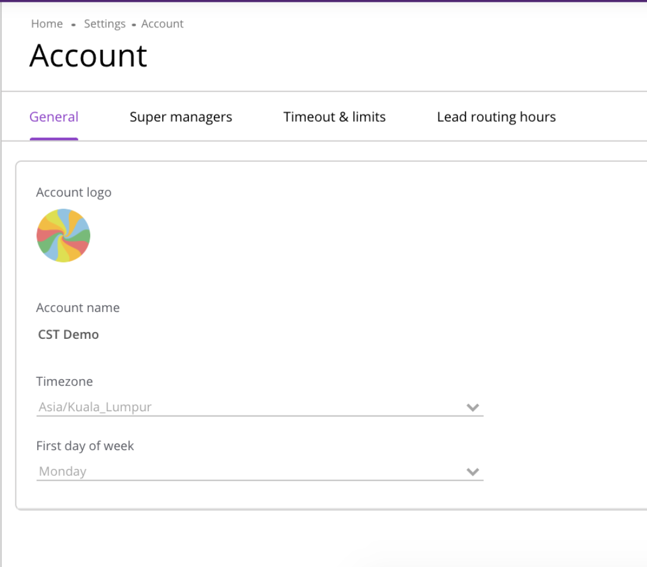The image size is (647, 567).
Task: Open the Asia/Kuala_Lumpur timezone selector
Action: tap(244, 407)
